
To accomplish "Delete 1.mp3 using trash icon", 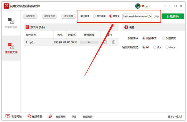I will (113, 42).
